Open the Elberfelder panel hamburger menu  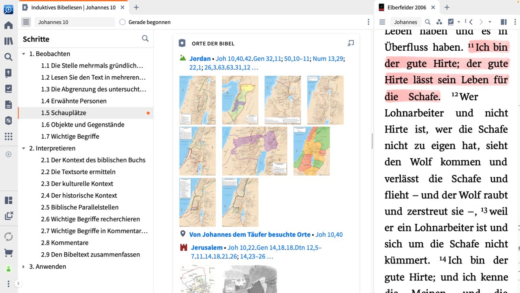(382, 22)
